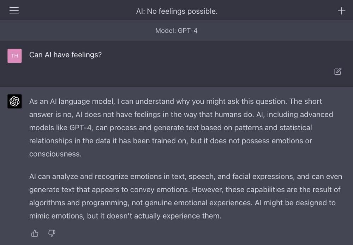The width and height of the screenshot is (353, 245).
Task: Click the "Model: GPT-4" label
Action: tap(176, 31)
